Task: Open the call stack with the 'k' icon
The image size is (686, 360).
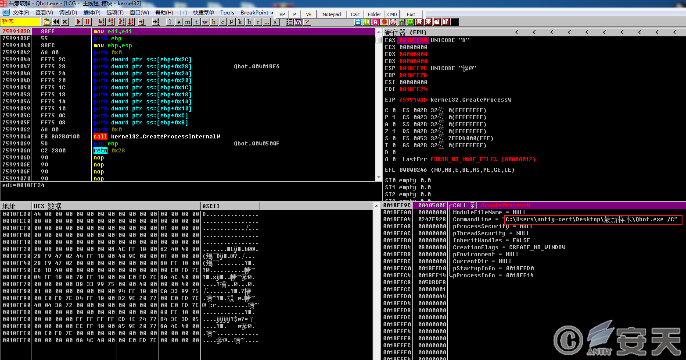Action: pyautogui.click(x=241, y=22)
